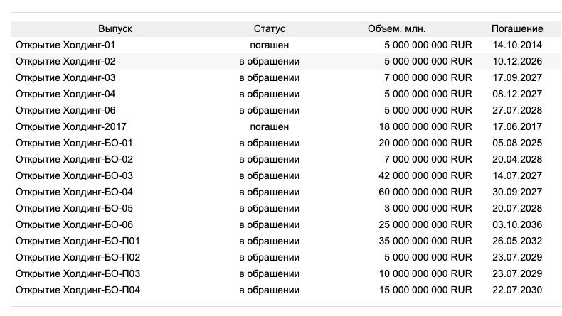Screen dimensions: 562x316
Task: Click погашен status of Холдинг-2017
Action: point(269,126)
